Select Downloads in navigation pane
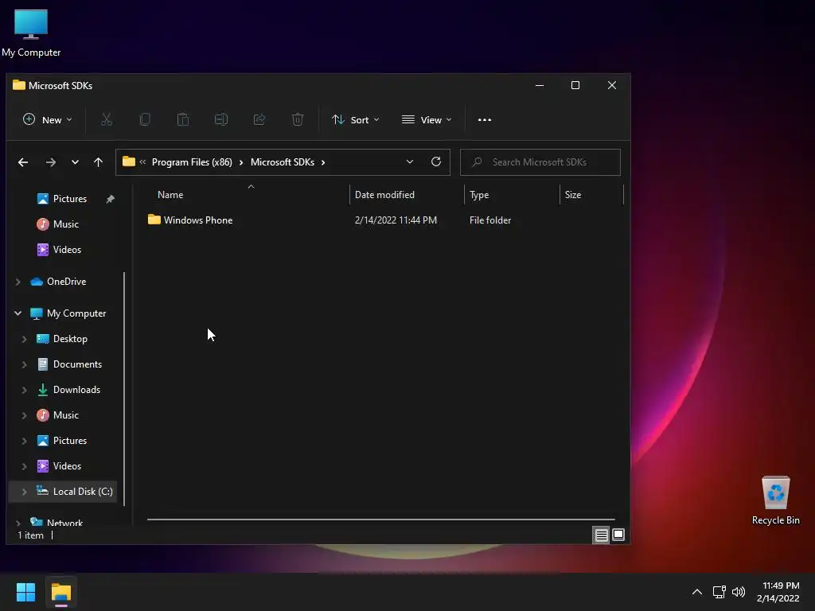The height and width of the screenshot is (611, 815). (76, 390)
